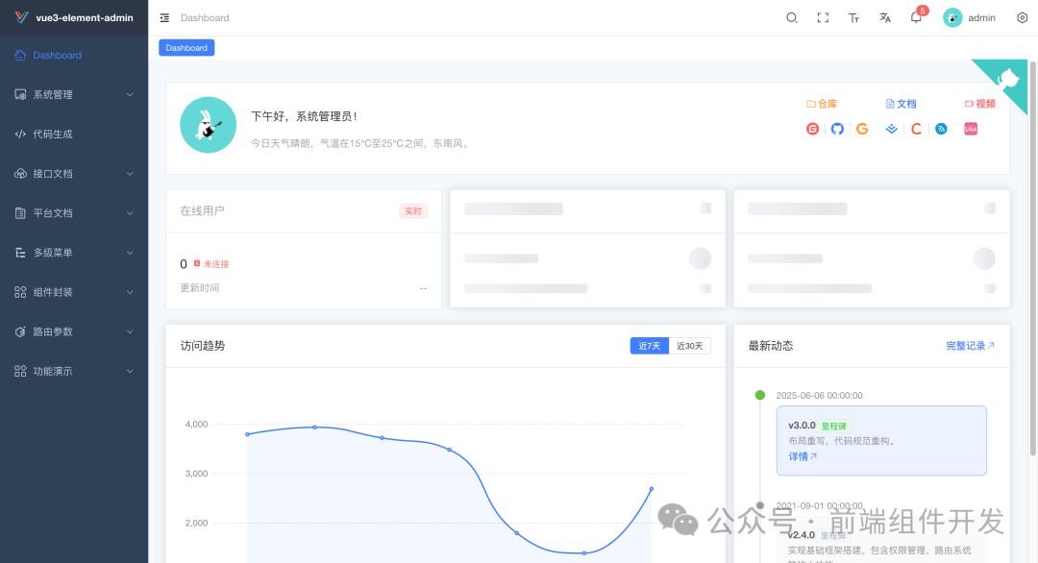Viewport: 1038px width, 563px height.
Task: Select the 近7天 period toggle
Action: (x=649, y=345)
